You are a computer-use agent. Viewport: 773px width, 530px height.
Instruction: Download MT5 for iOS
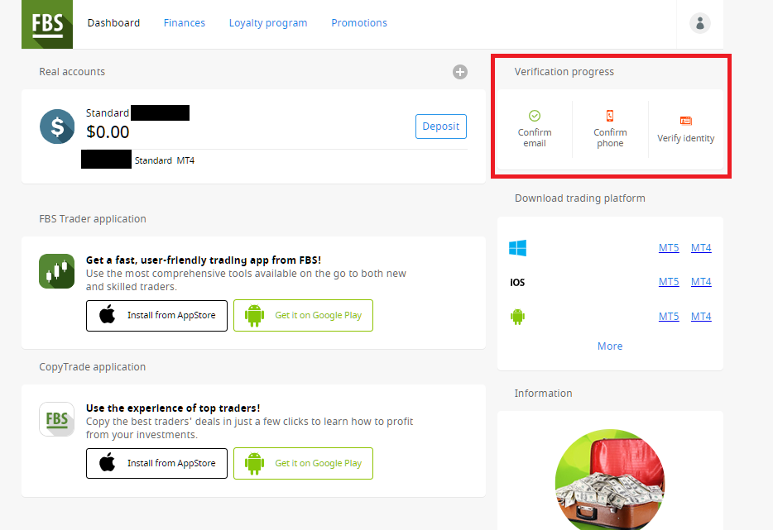(669, 282)
